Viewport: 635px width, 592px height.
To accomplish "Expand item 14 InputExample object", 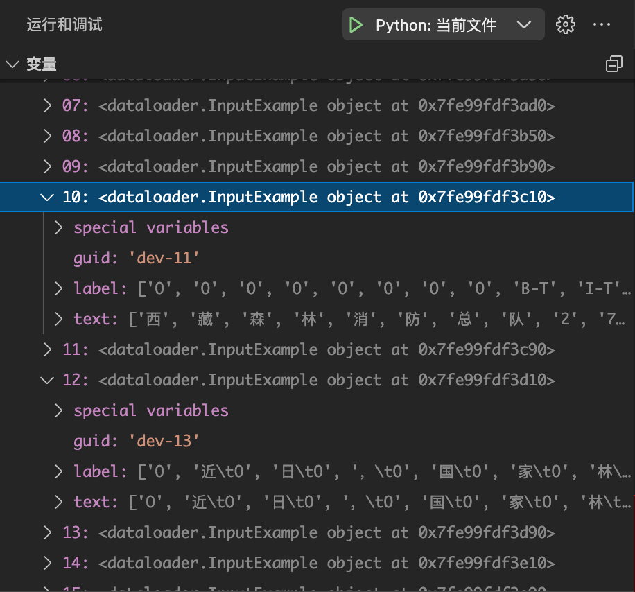I will tap(47, 564).
